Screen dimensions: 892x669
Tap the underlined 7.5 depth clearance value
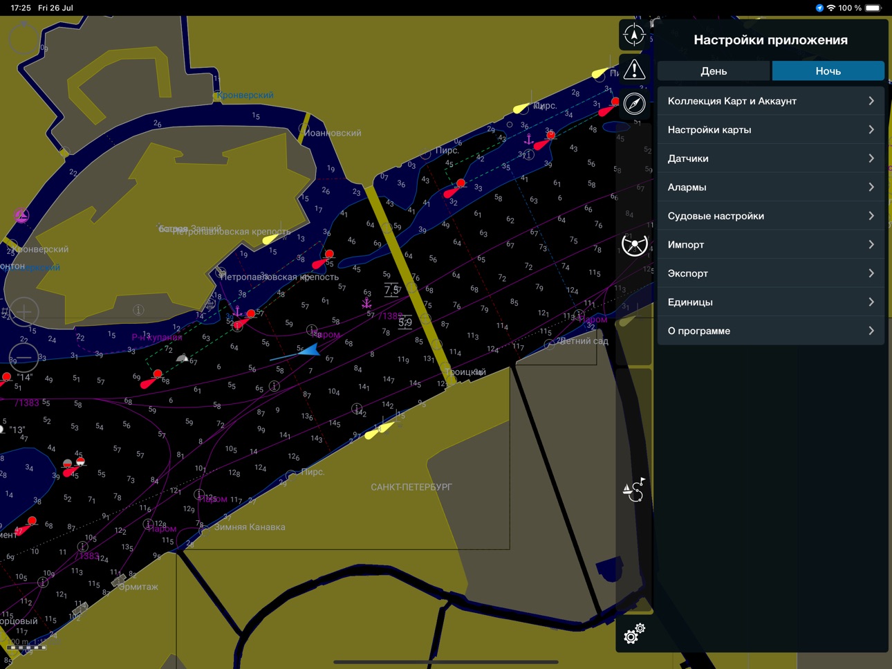(x=392, y=290)
